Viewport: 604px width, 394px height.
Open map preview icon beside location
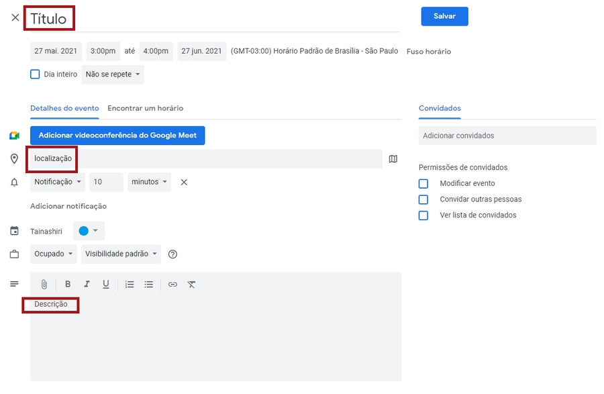393,159
